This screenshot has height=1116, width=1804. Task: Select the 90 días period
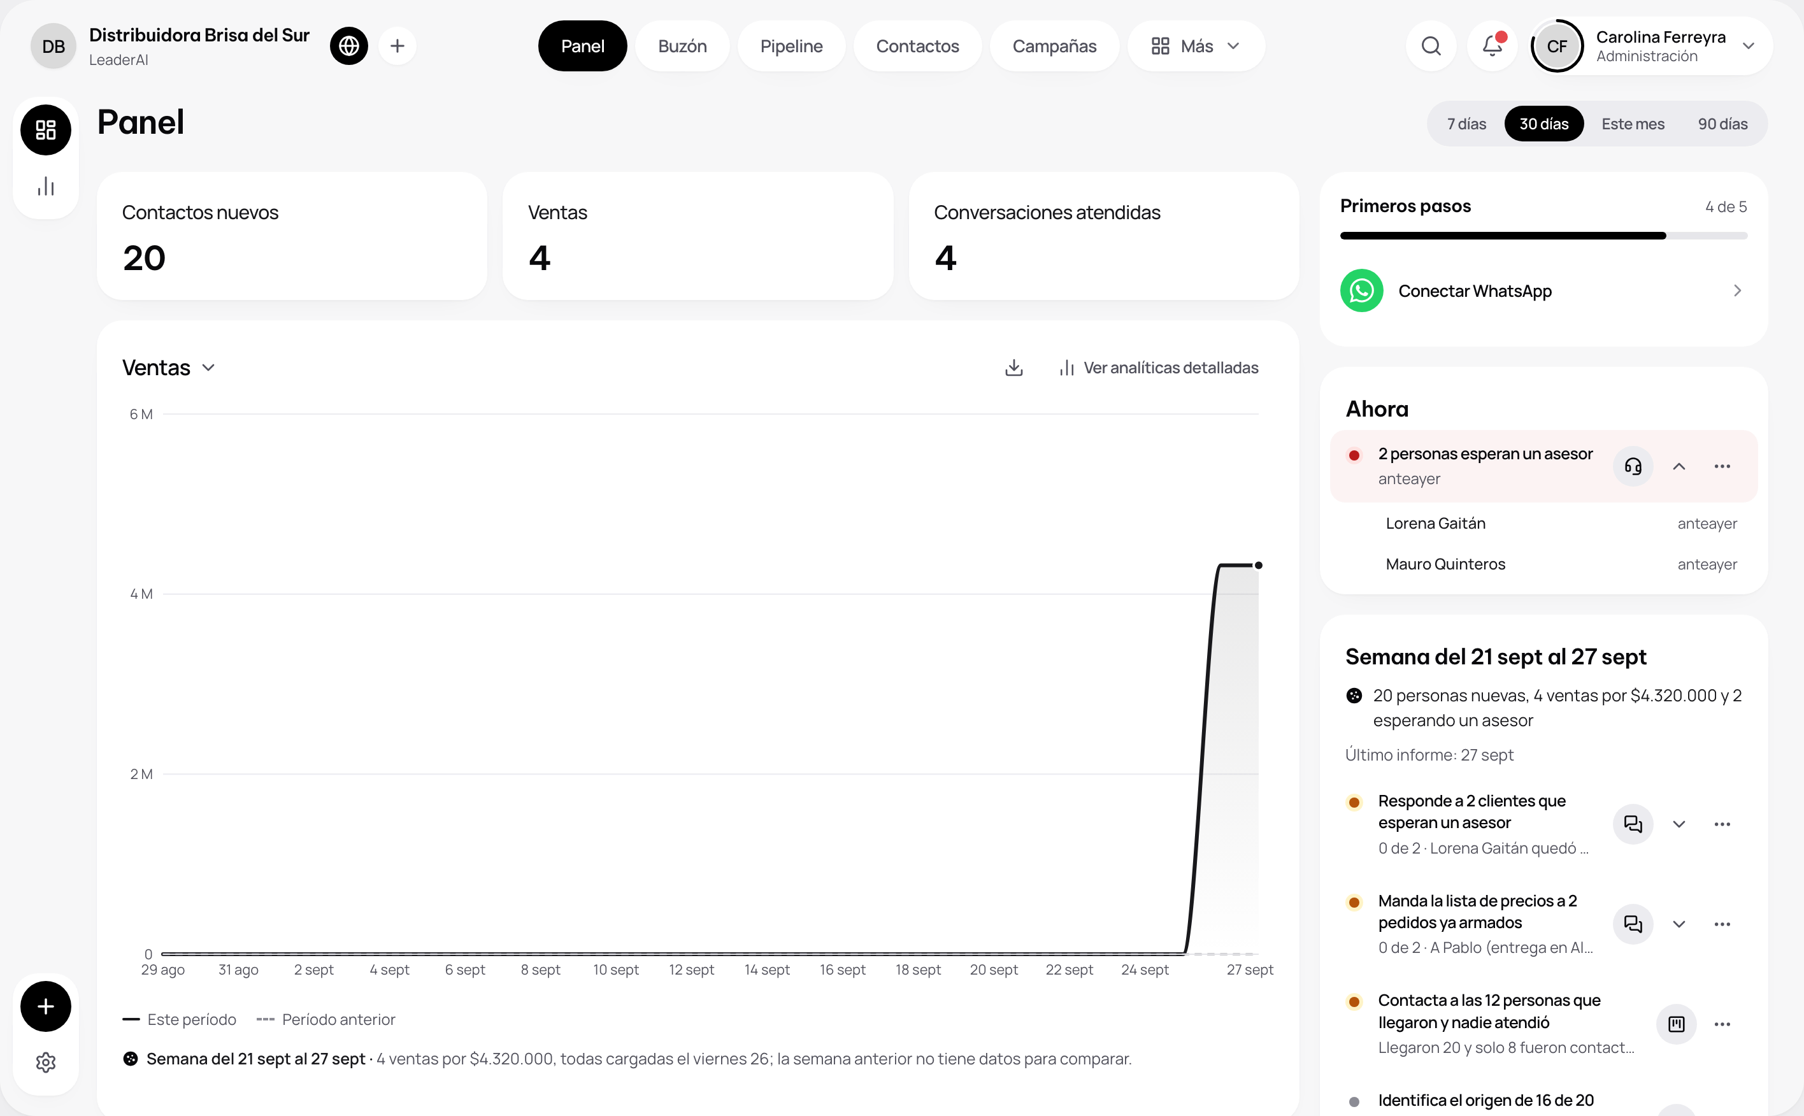pyautogui.click(x=1722, y=124)
